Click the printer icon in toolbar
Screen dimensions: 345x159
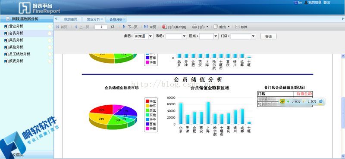194,27
